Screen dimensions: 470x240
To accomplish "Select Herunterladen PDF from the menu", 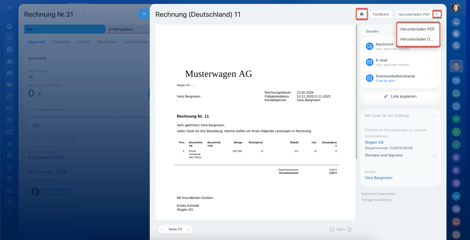I will point(417,29).
